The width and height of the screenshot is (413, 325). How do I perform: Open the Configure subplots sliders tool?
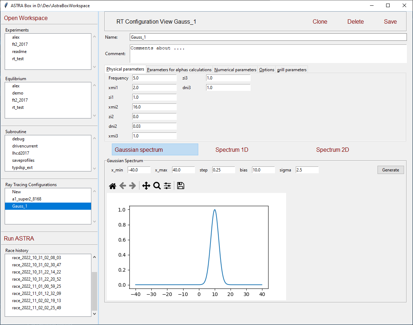[x=167, y=186]
